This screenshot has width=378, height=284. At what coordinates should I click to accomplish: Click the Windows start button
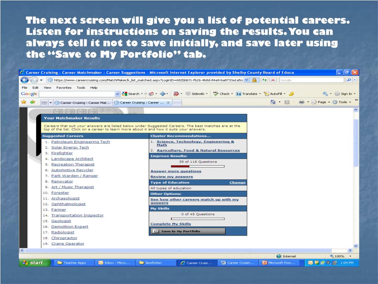[35, 263]
